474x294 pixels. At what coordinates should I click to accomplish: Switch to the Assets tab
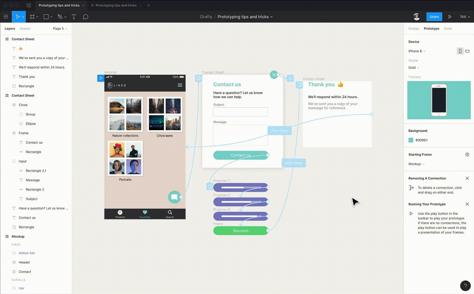25,28
